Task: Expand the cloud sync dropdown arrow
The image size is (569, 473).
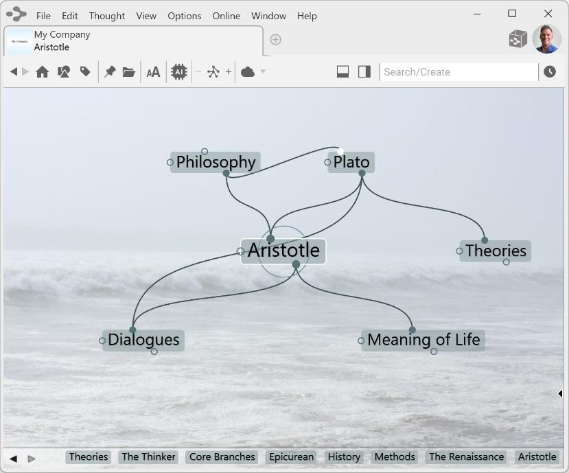Action: tap(263, 72)
